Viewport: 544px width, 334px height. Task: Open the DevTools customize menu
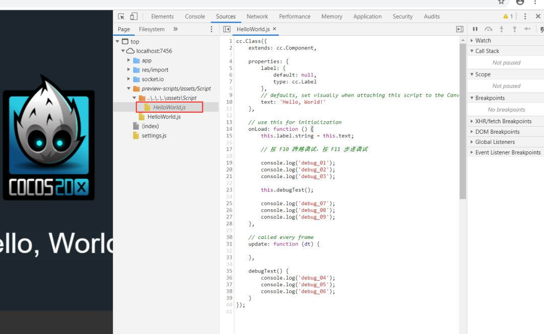(525, 16)
